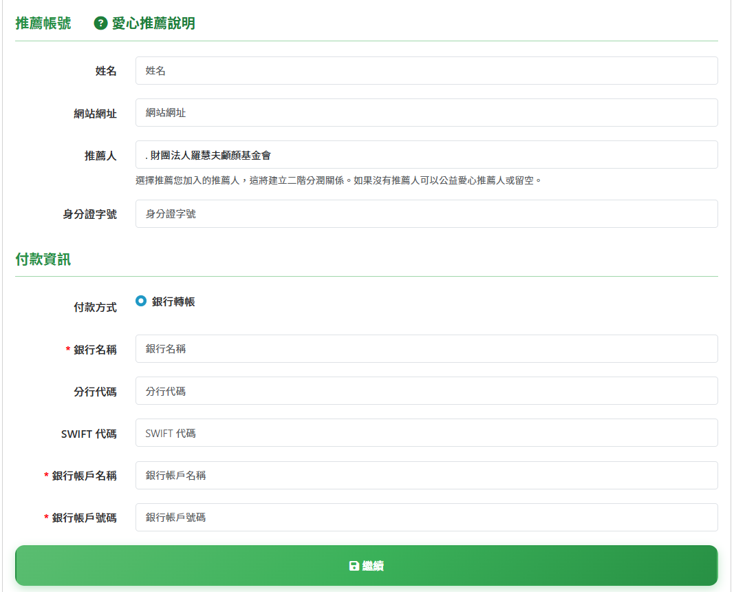Viewport: 734px width, 592px height.
Task: Click the 付款資訊 section heading
Action: (x=43, y=260)
